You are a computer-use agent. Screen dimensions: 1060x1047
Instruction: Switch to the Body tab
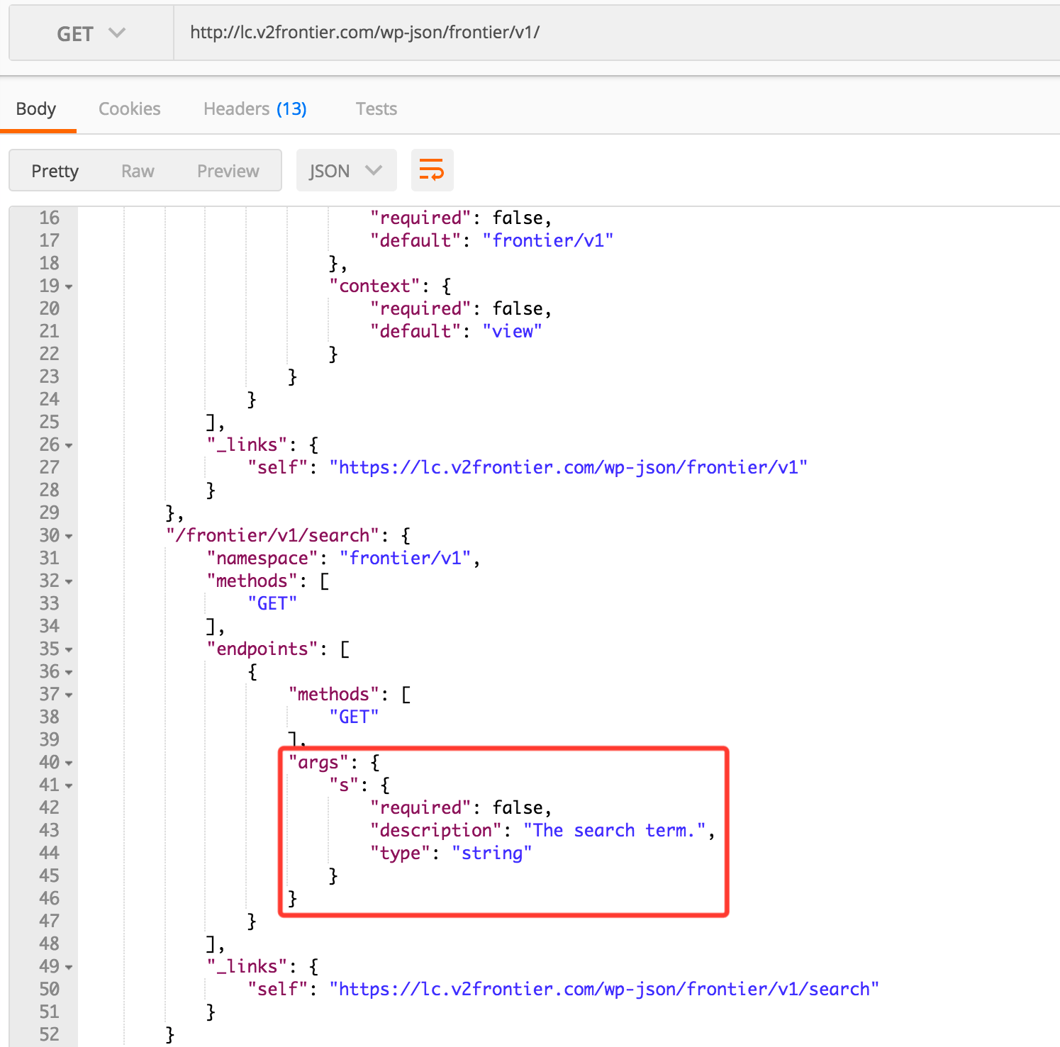(36, 109)
